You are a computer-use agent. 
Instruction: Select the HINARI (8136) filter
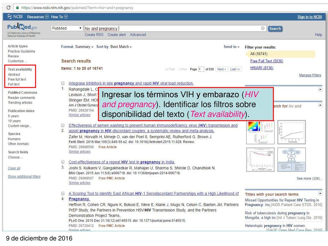point(262,68)
